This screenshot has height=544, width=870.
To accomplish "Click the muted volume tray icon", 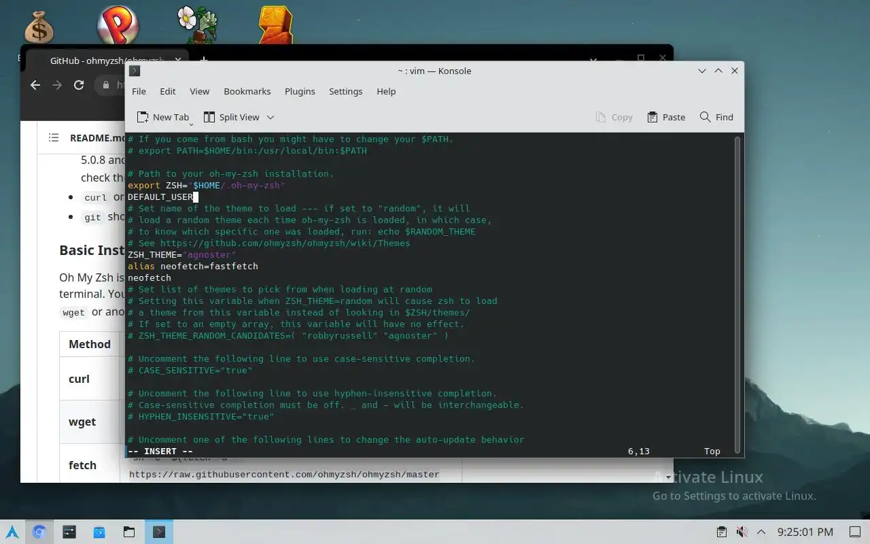I will point(742,532).
